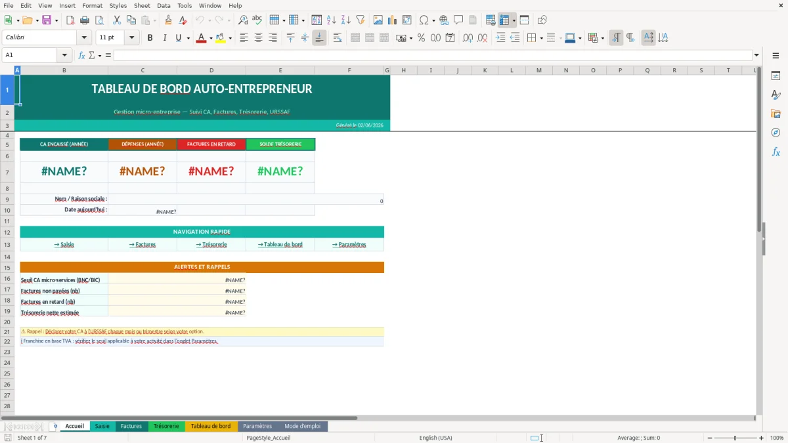Screen dimensions: 788x443
Task: Click the Clear Direct Formatting icon
Action: pyautogui.click(x=183, y=20)
